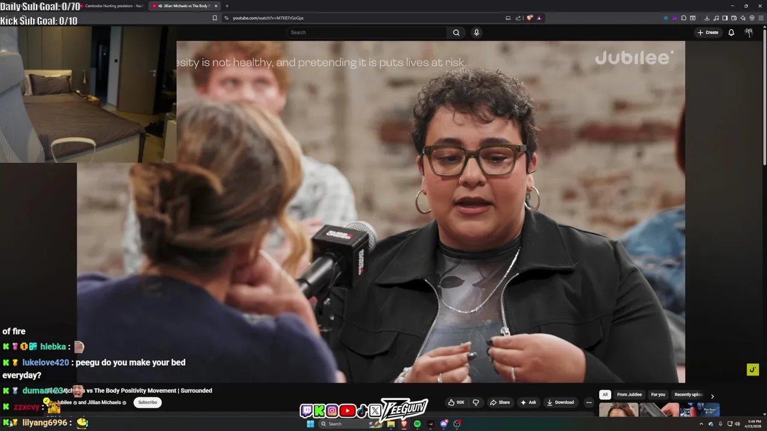Open Spotify from the taskbar
This screenshot has height=431, width=767.
[417, 424]
